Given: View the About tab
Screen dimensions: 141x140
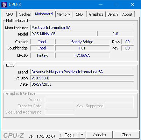Looking at the screenshot, I should click(127, 14).
